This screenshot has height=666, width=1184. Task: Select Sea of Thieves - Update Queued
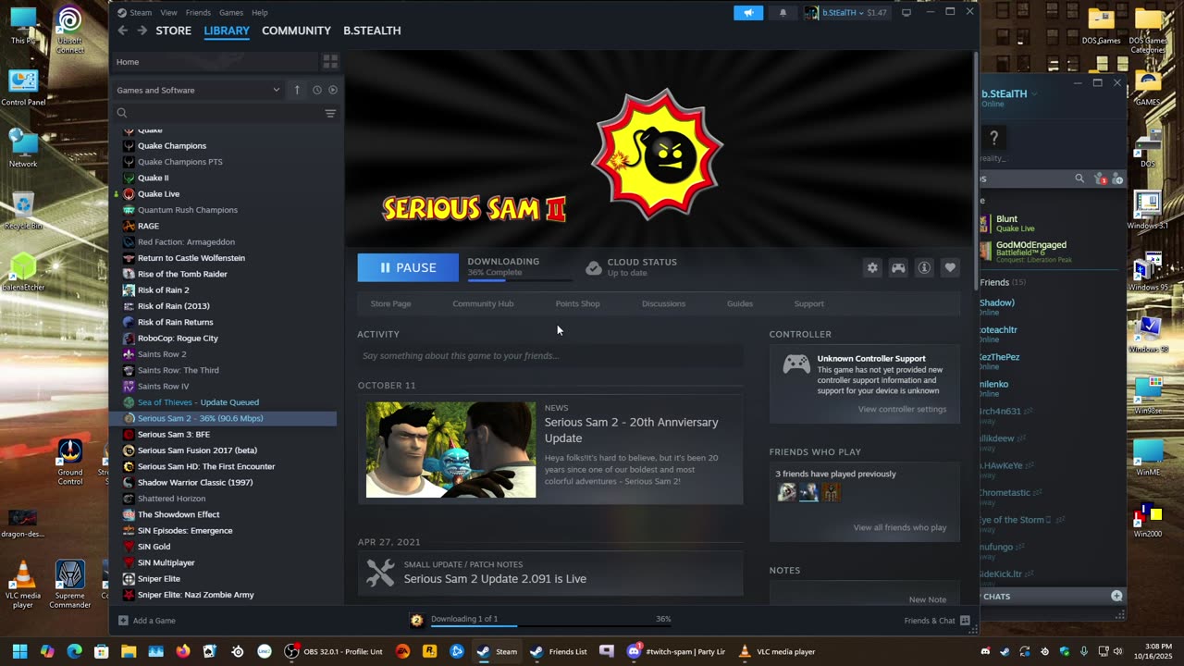pyautogui.click(x=198, y=402)
